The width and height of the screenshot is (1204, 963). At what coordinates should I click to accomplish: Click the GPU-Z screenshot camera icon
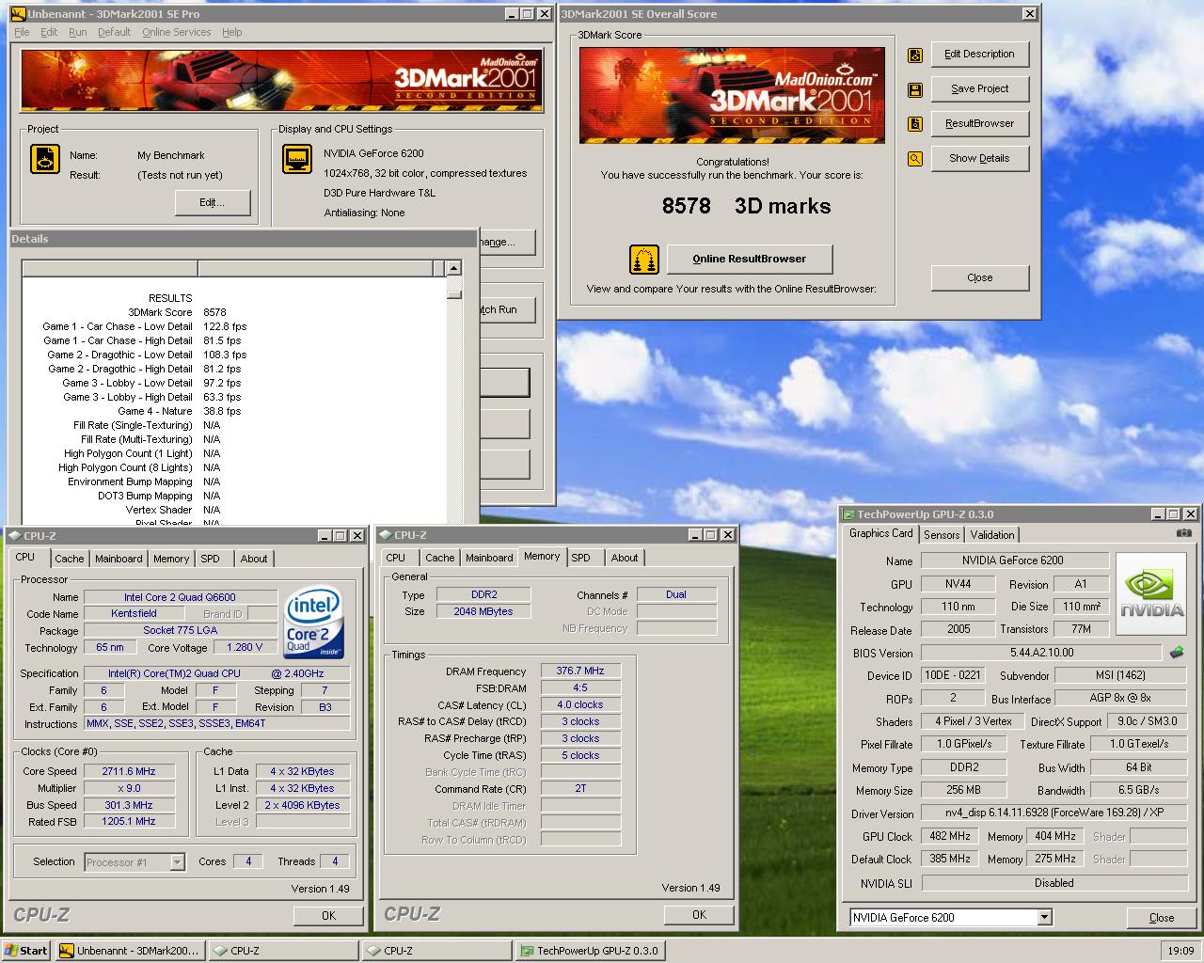(x=1183, y=533)
